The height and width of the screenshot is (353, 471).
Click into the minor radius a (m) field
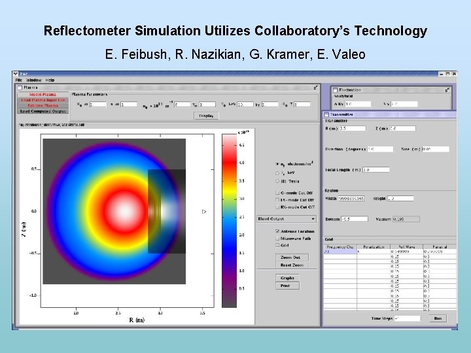tap(129, 105)
